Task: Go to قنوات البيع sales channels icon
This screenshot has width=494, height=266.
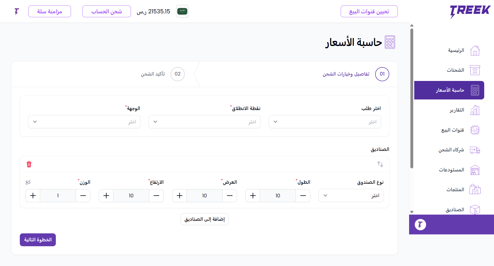Action: [475, 130]
